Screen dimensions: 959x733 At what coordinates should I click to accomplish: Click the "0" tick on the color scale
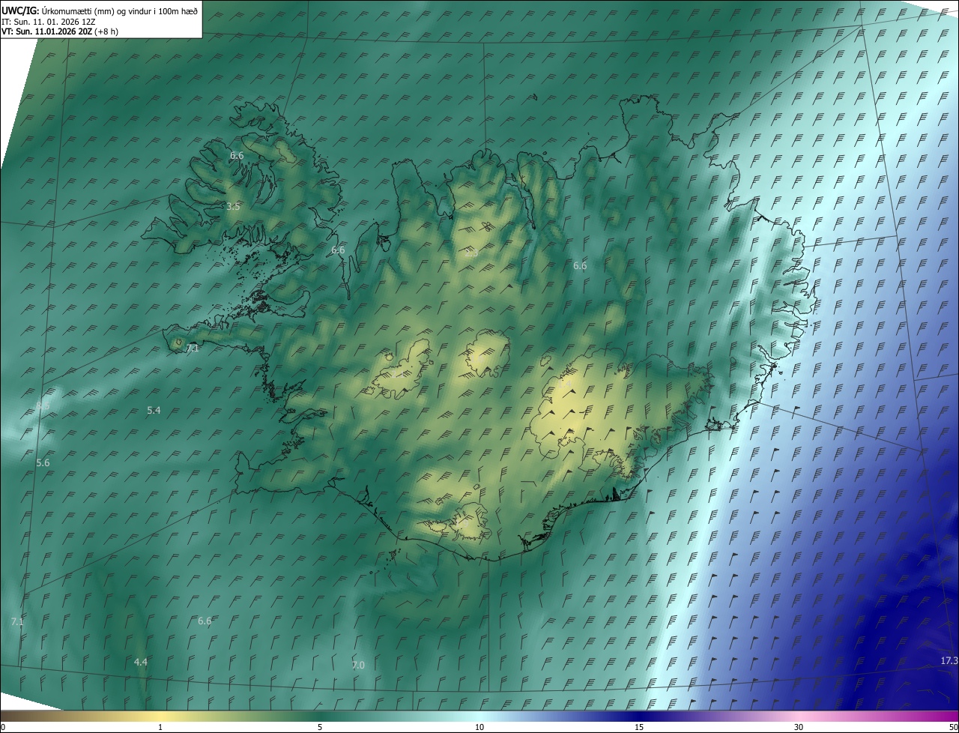[3, 727]
